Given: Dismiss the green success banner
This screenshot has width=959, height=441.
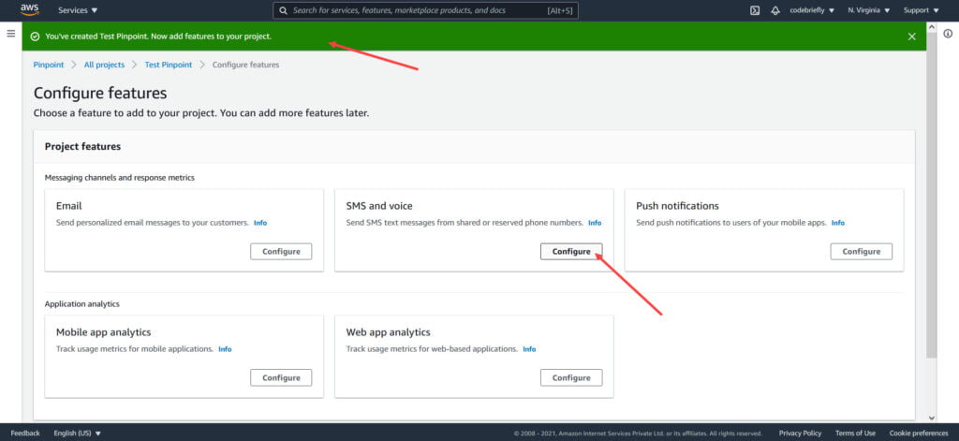Looking at the screenshot, I should (x=912, y=37).
